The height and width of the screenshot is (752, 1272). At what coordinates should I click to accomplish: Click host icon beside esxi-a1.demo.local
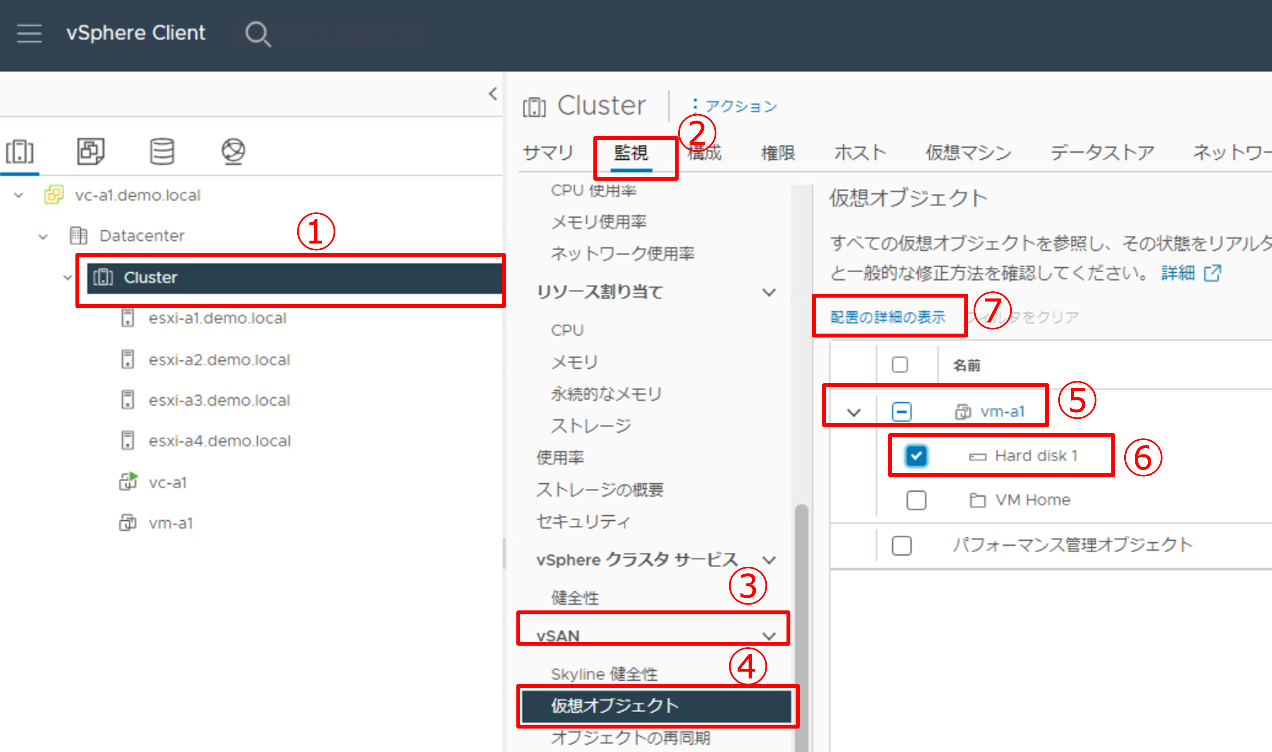128,318
